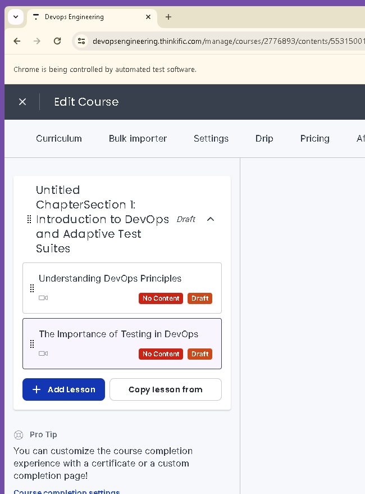Open the Drip tab
365x494 pixels.
coord(264,138)
